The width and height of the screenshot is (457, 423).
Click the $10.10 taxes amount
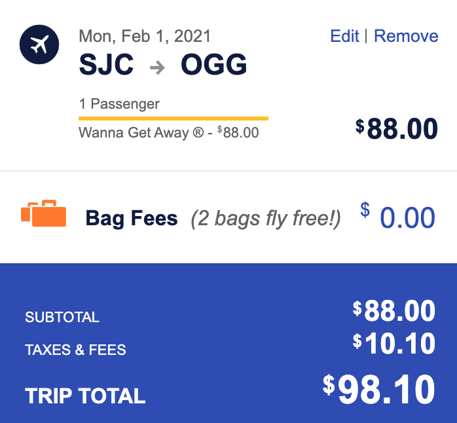(x=394, y=343)
